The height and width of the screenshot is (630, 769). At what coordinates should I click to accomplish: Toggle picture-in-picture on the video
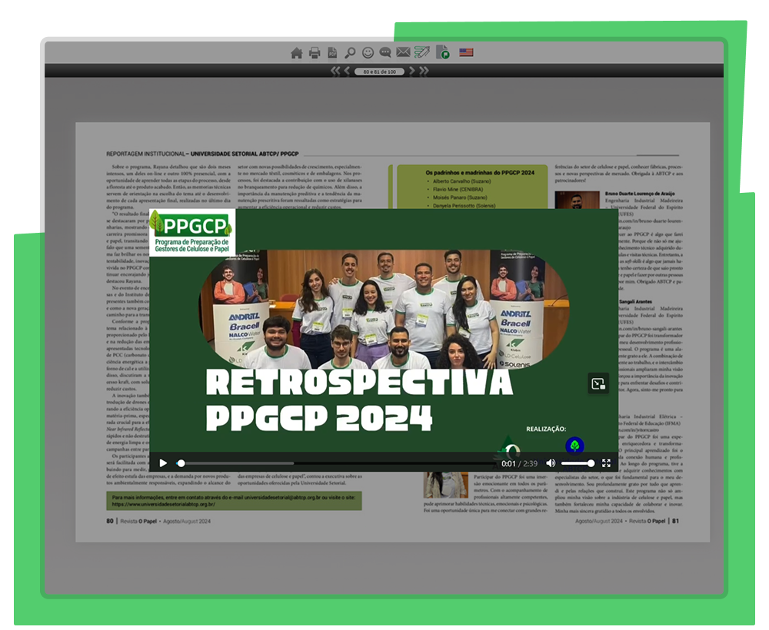[598, 383]
